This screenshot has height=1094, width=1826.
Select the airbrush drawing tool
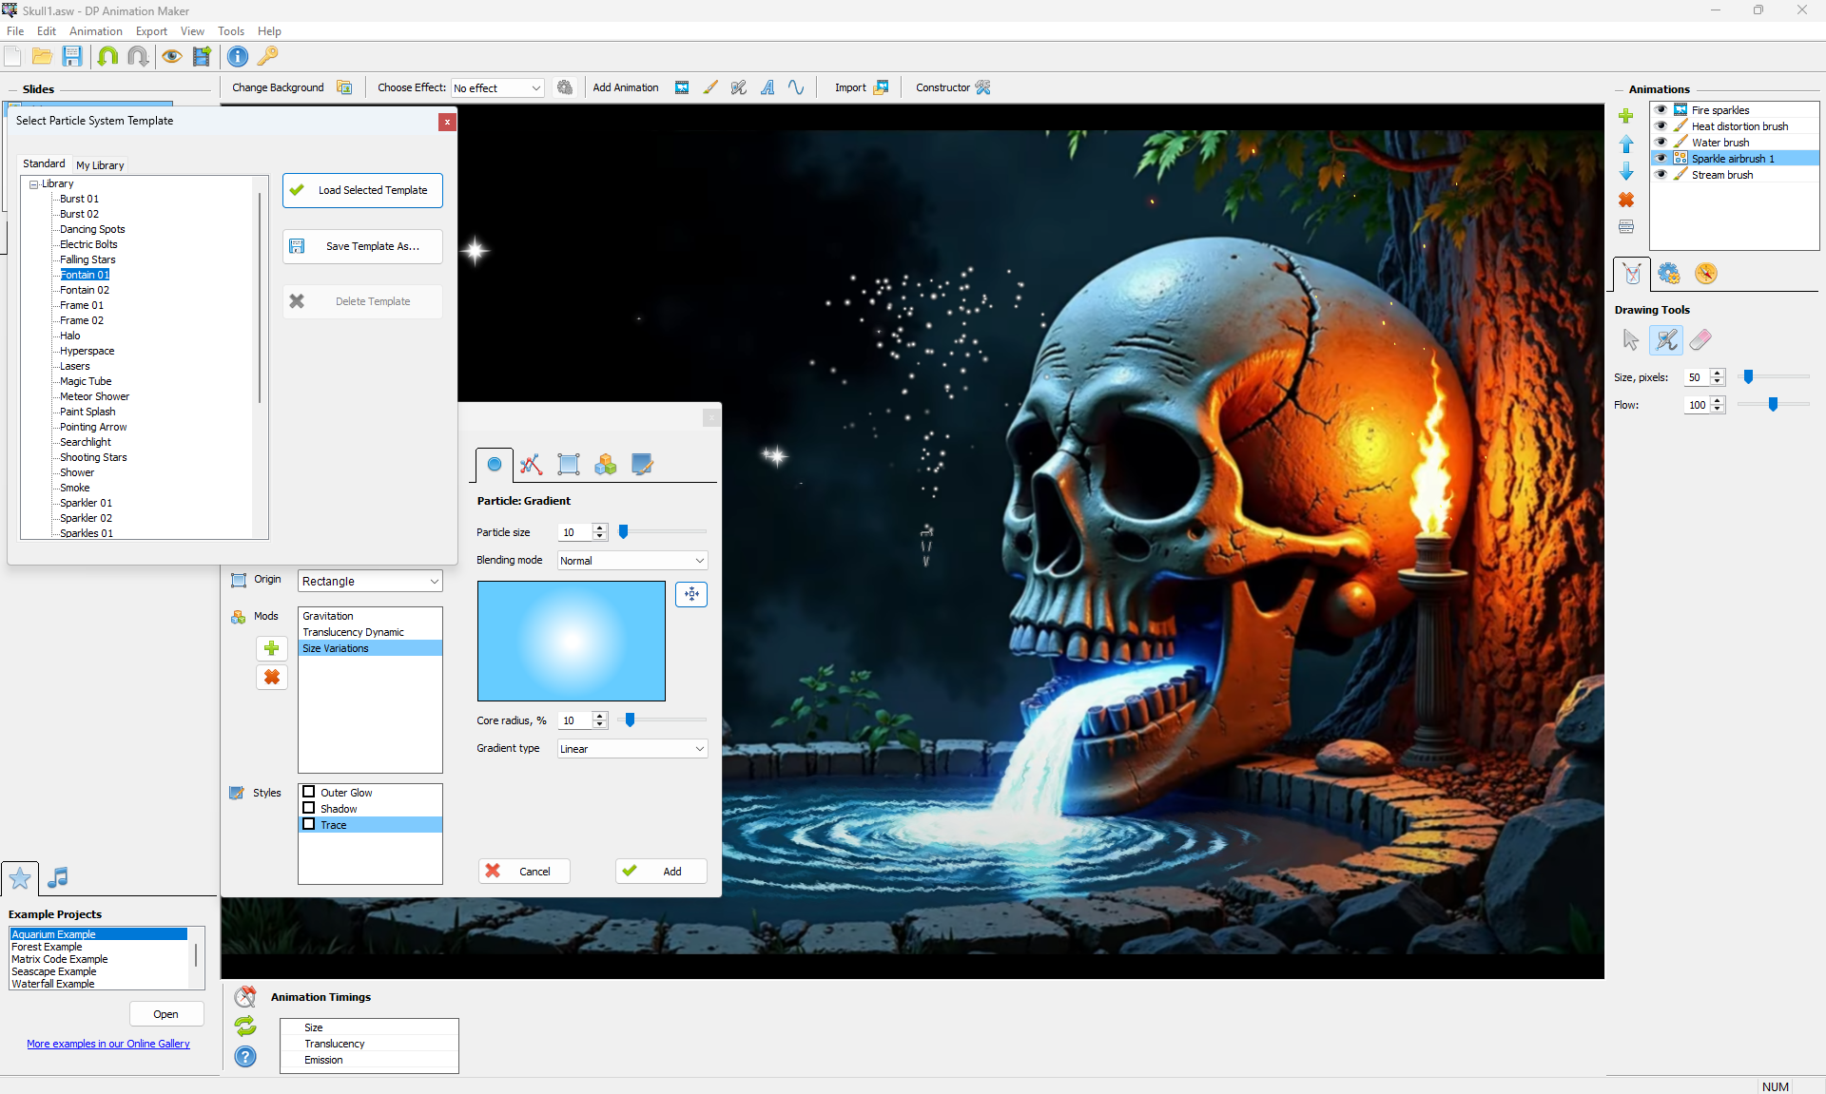[x=1665, y=339]
